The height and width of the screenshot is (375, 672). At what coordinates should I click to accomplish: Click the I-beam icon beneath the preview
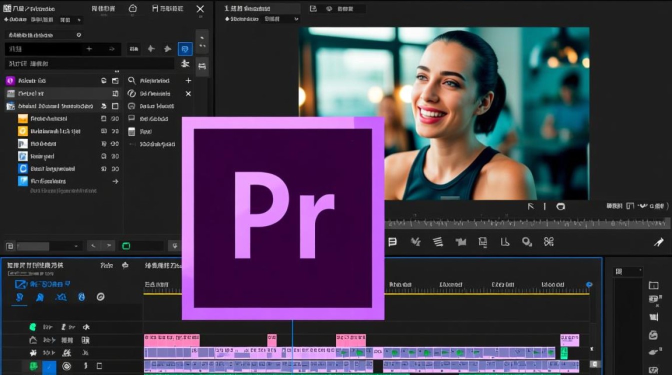(x=545, y=206)
